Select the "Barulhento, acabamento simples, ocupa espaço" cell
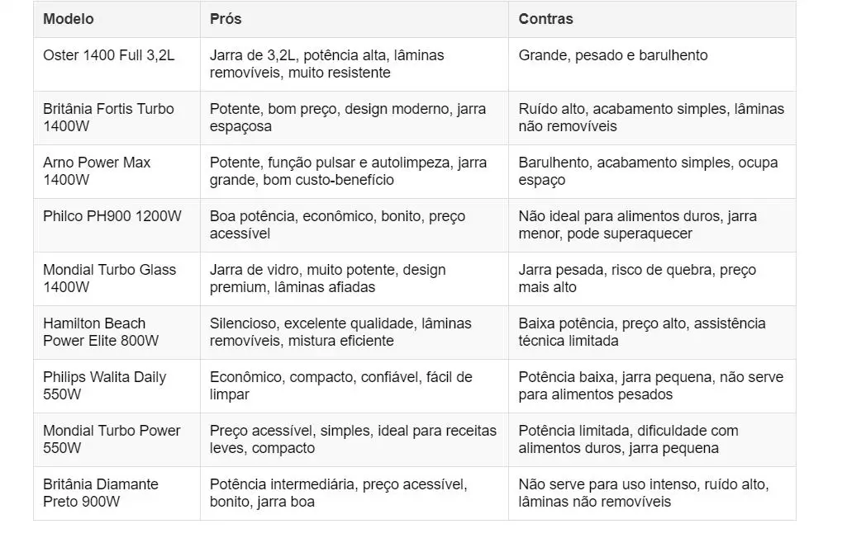The width and height of the screenshot is (847, 538). [648, 171]
